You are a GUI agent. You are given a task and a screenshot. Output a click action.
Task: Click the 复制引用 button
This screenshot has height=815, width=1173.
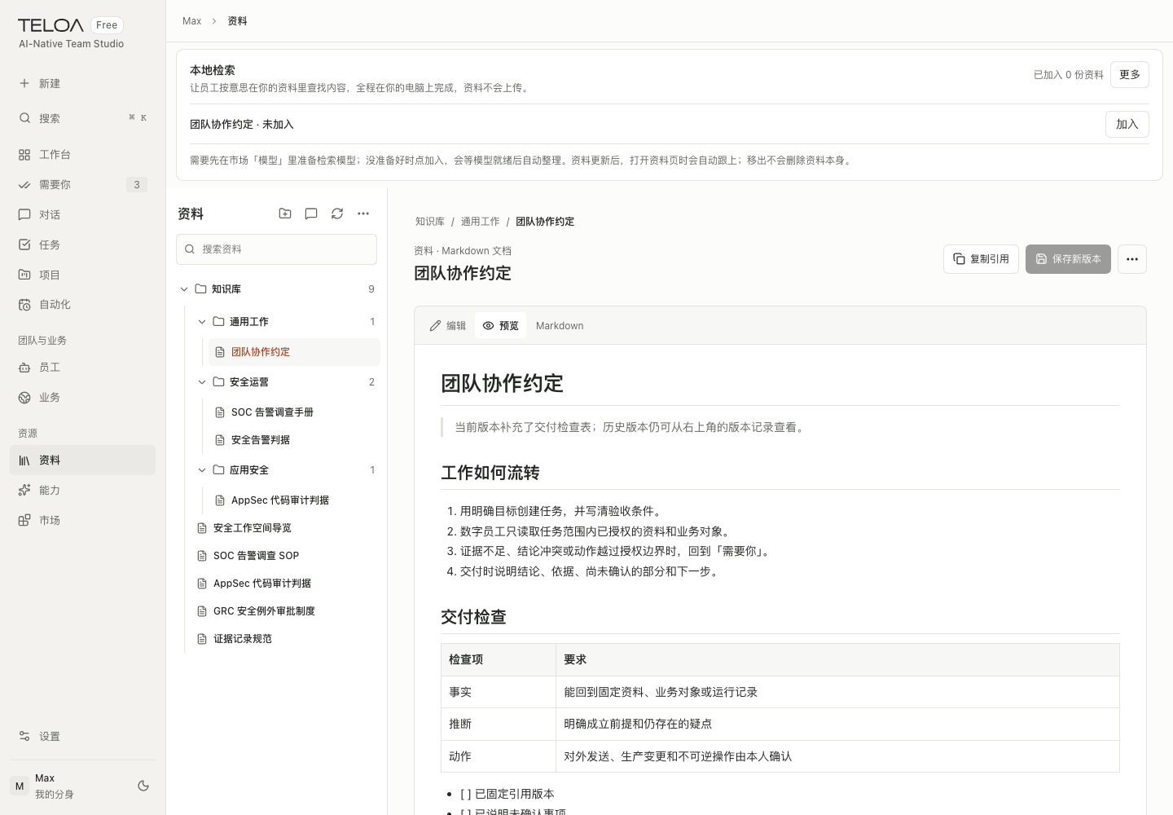click(981, 259)
